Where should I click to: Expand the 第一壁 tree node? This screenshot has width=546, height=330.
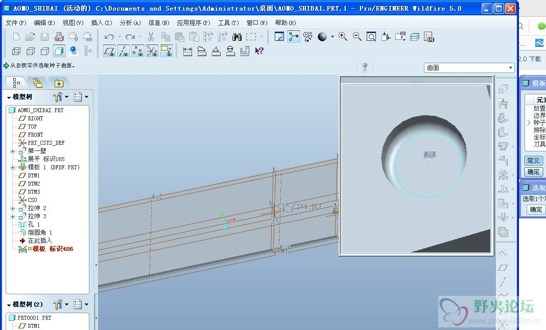point(13,151)
